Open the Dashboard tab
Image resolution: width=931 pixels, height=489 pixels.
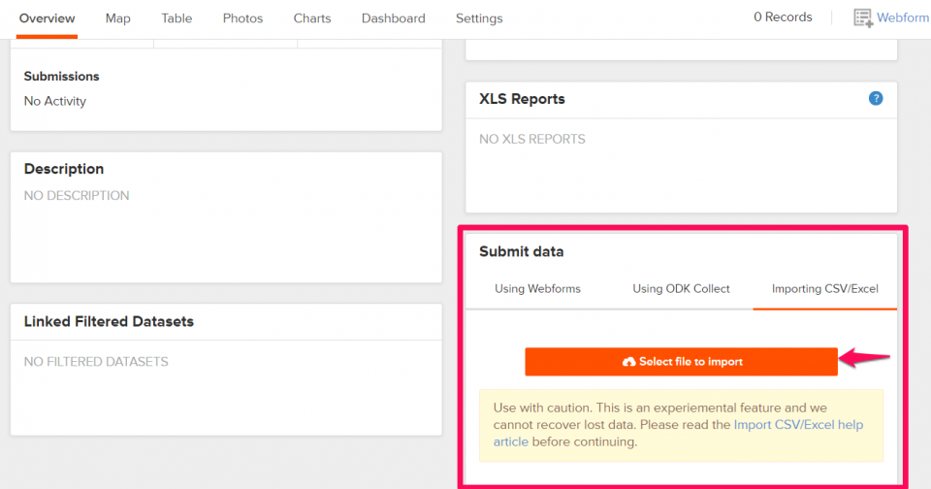(393, 18)
